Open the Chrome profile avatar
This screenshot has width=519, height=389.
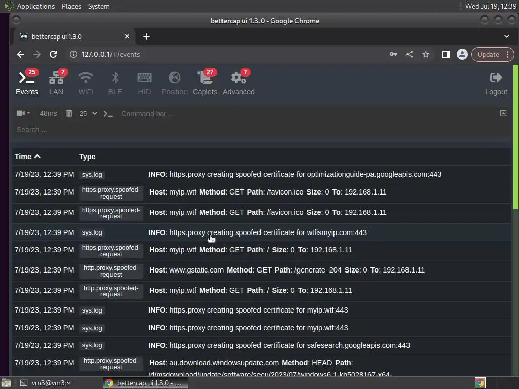pyautogui.click(x=462, y=54)
